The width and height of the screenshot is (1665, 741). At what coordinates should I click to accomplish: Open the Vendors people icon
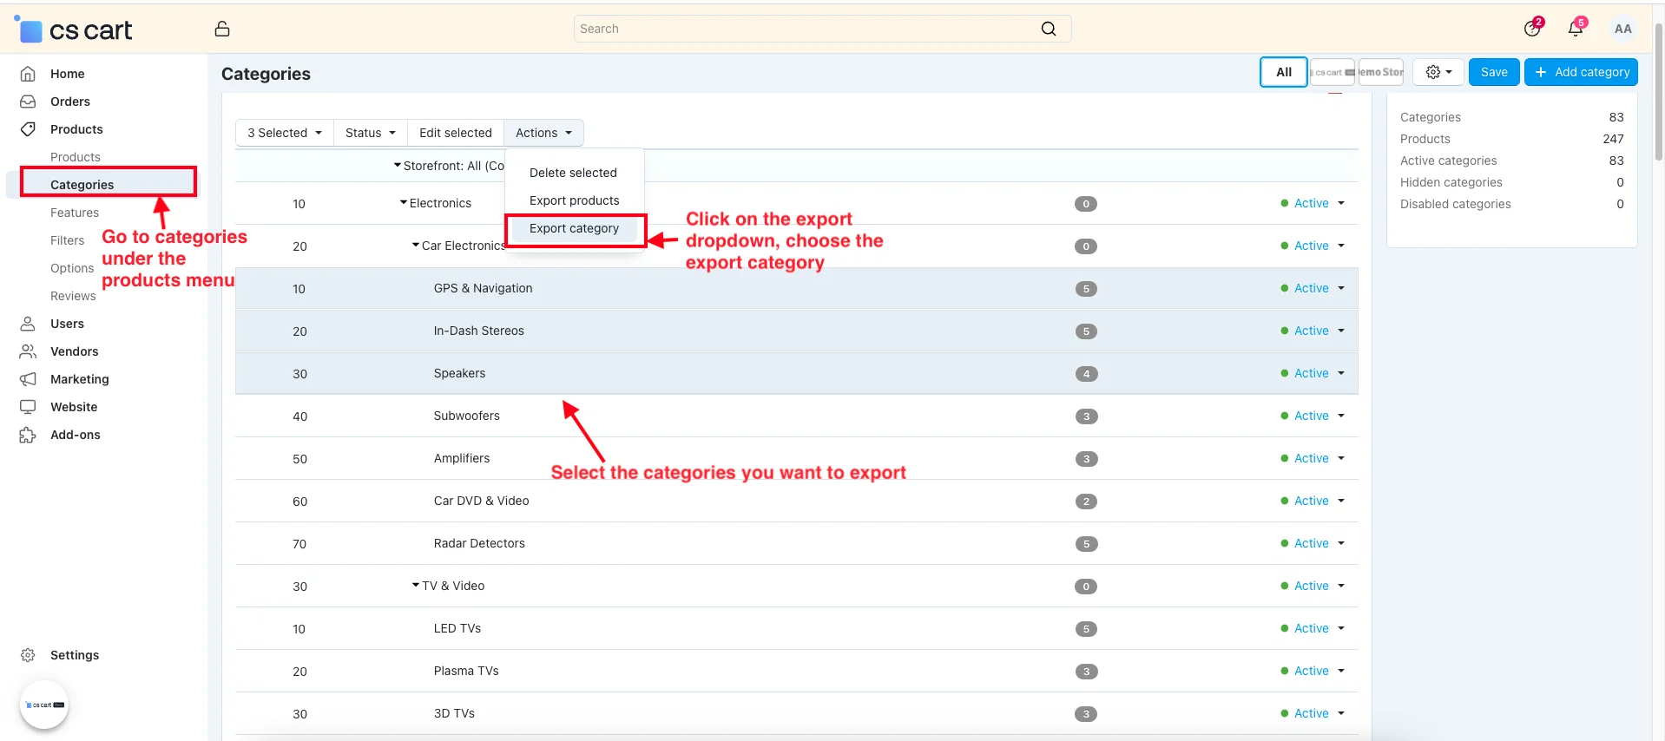[x=28, y=351]
